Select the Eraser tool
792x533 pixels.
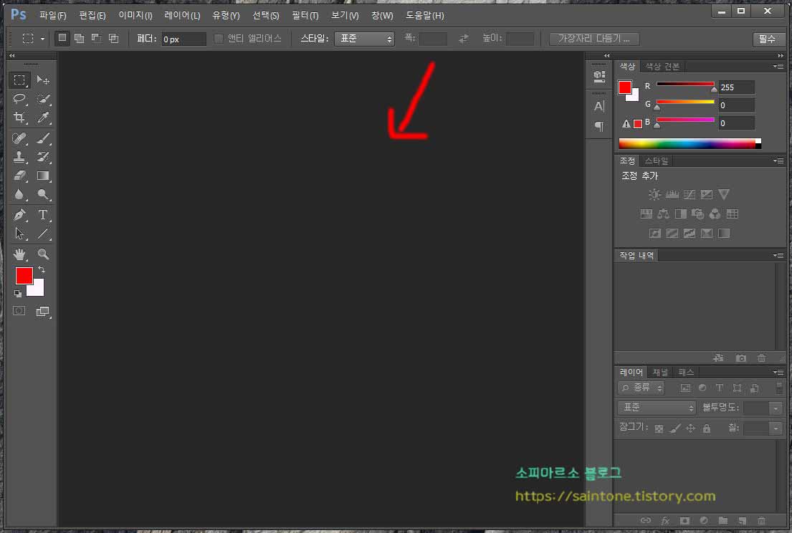coord(19,176)
